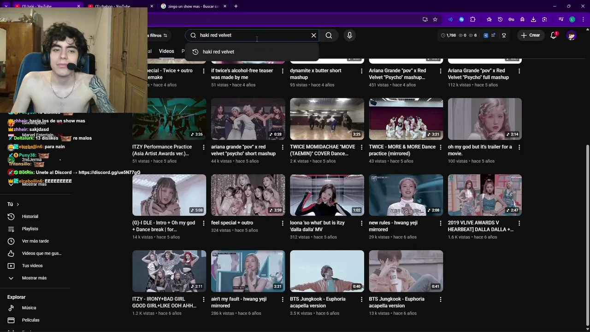Screen dimensions: 590x332
Task: Click the trophy icon in the vidIQ bar
Action: pos(504,35)
